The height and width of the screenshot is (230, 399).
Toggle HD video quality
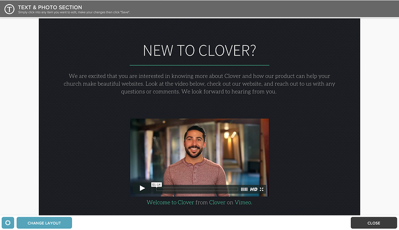point(254,189)
